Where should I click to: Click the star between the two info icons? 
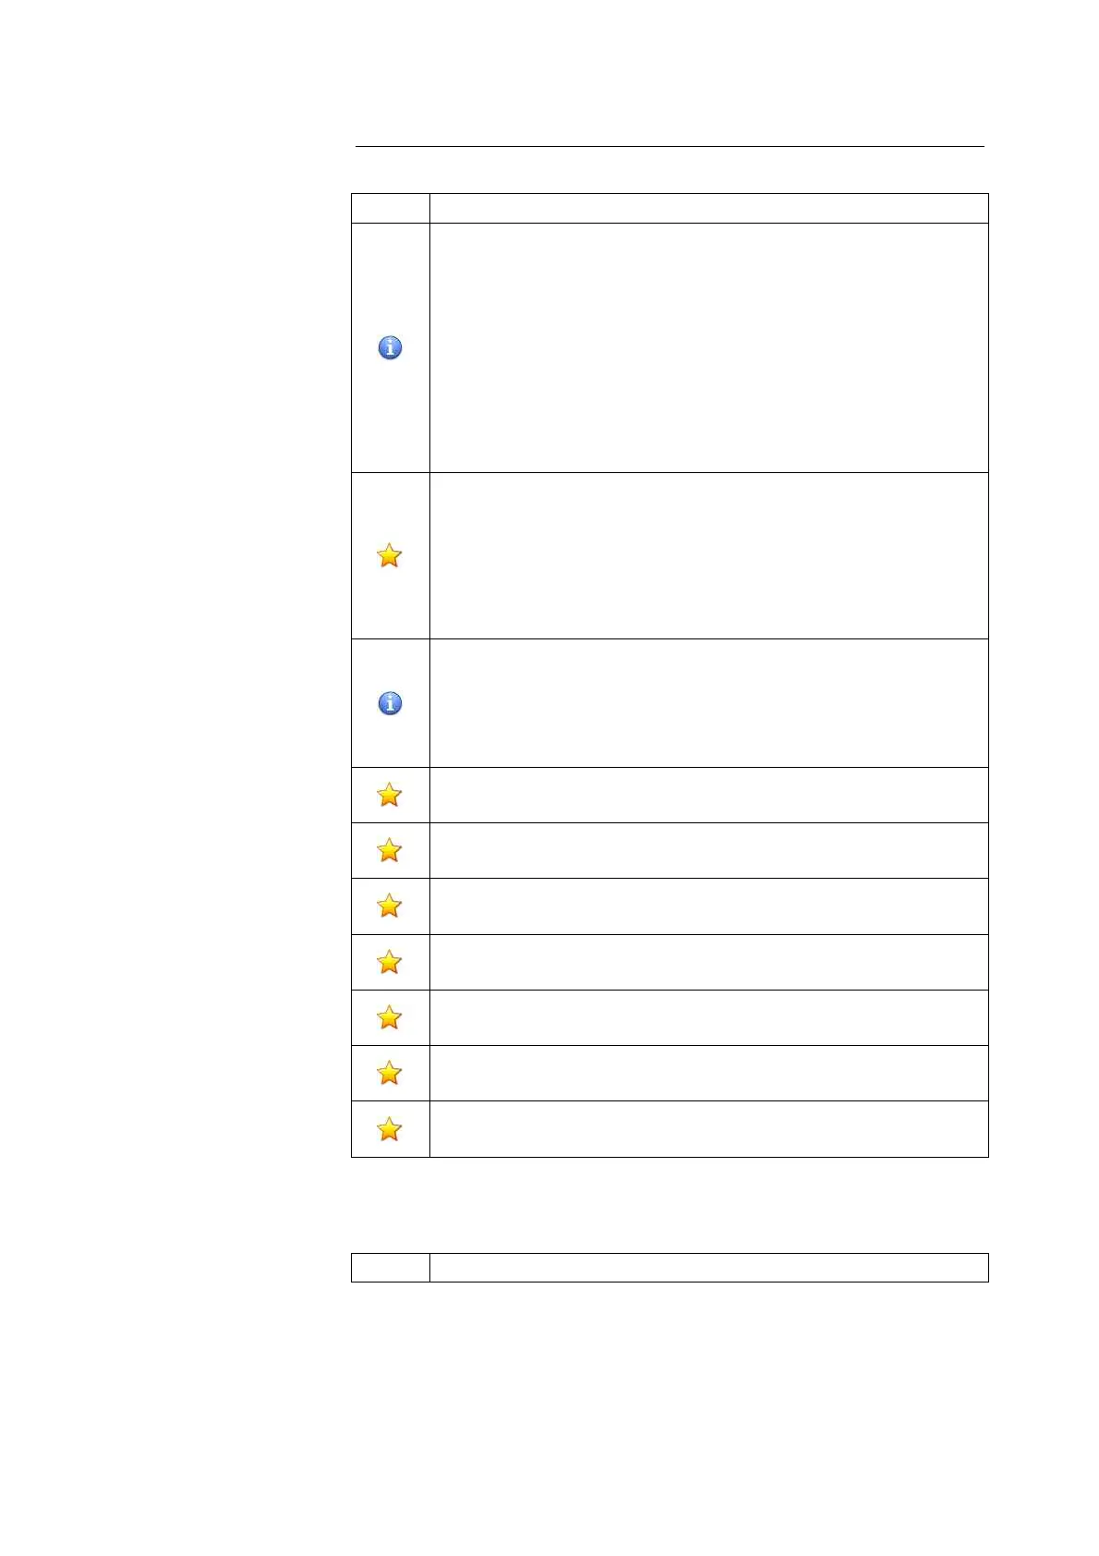390,555
